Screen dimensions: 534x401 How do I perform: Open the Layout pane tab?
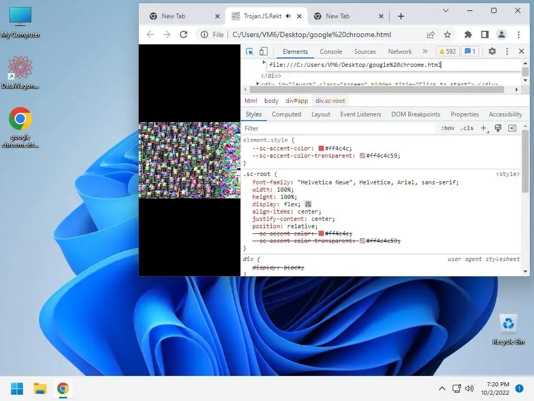321,114
